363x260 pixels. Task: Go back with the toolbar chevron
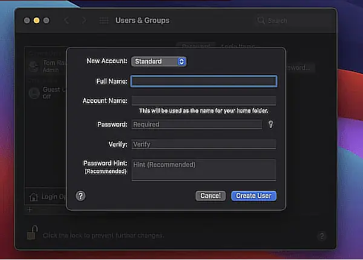(67, 21)
